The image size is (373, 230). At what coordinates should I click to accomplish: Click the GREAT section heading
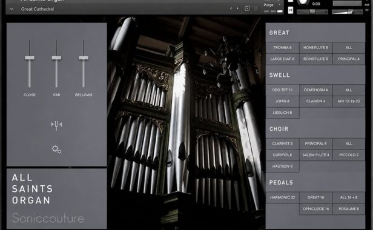coord(279,33)
